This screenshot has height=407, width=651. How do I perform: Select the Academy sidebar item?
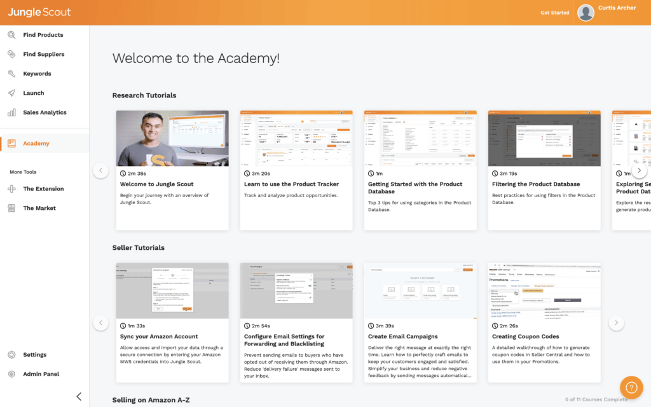pos(35,143)
